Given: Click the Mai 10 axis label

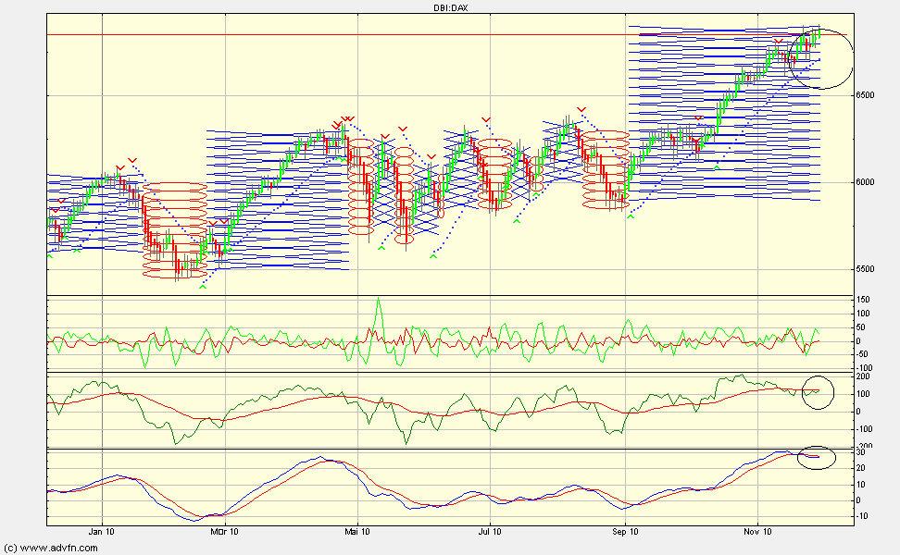Looking at the screenshot, I should 357,532.
